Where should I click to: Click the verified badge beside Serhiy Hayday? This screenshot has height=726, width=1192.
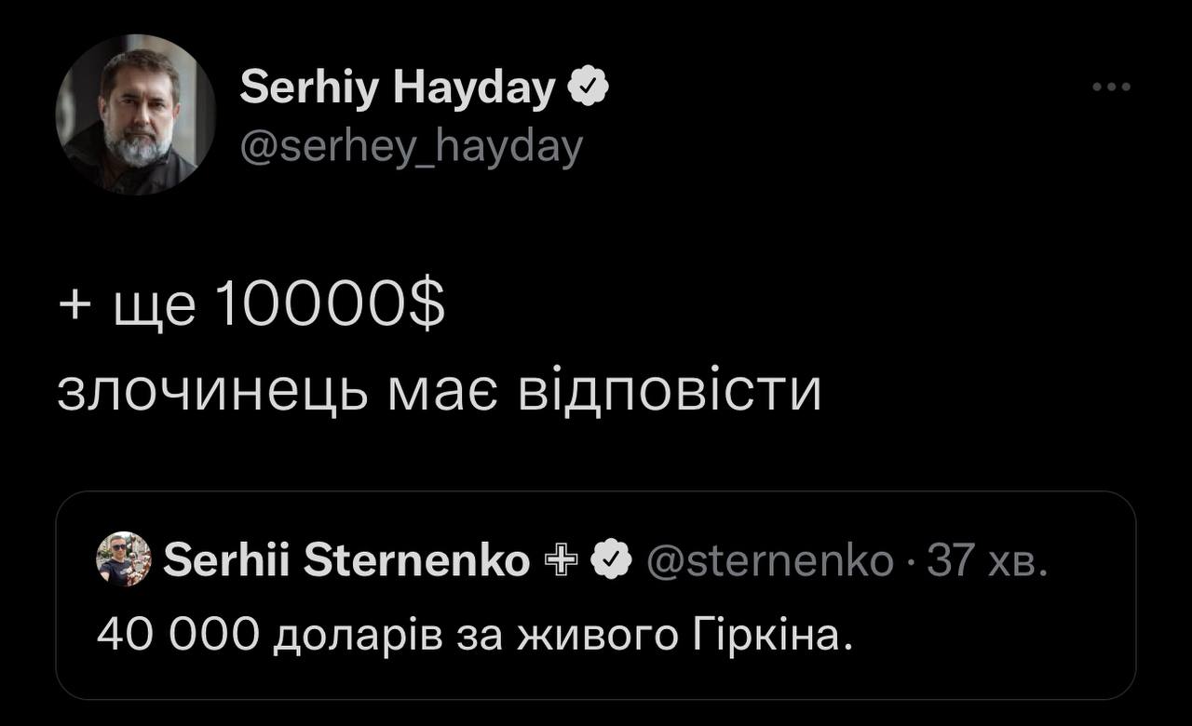tap(589, 87)
